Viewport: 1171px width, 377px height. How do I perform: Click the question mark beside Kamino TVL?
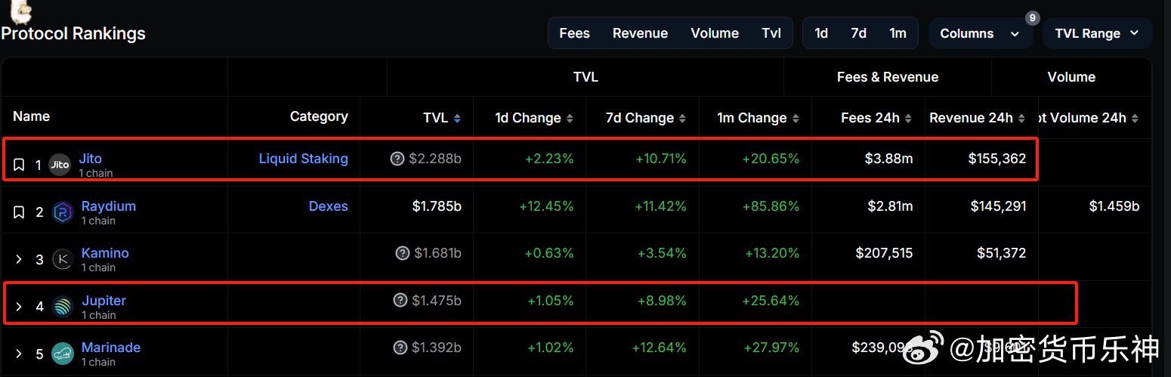(x=403, y=253)
